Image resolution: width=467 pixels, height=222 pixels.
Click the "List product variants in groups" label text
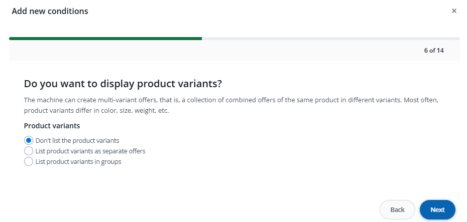[x=78, y=161]
